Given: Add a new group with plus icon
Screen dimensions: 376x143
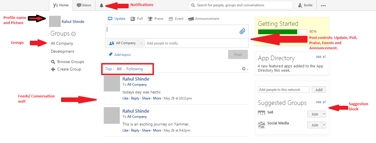Looking at the screenshot, I should (x=74, y=34).
